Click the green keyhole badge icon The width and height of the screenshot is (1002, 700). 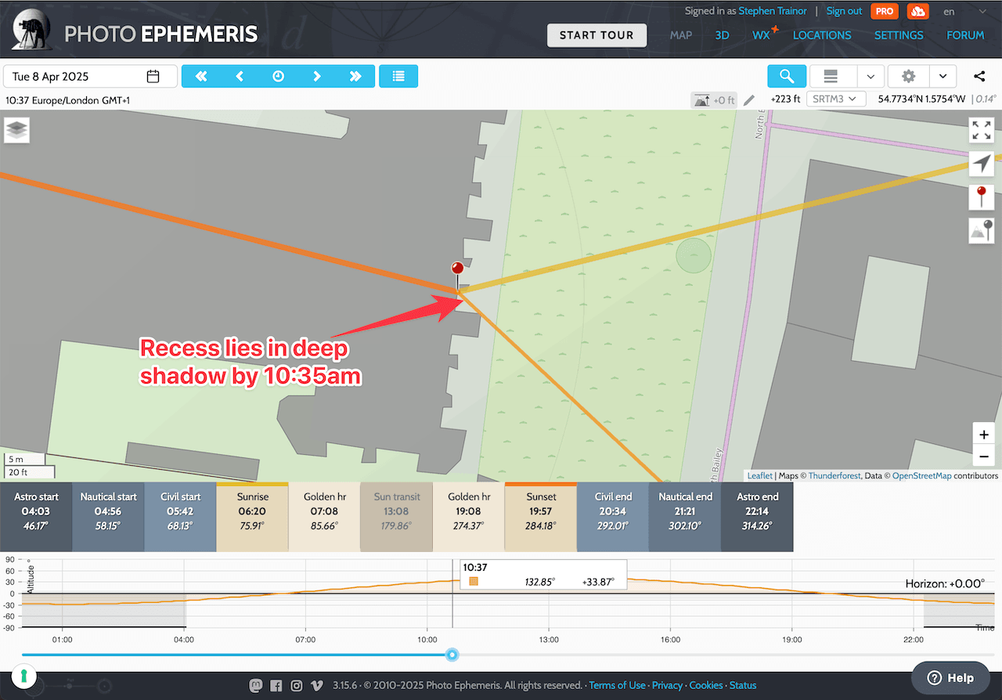(24, 675)
